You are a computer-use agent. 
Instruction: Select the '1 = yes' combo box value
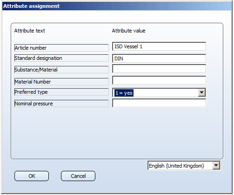[x=124, y=93]
